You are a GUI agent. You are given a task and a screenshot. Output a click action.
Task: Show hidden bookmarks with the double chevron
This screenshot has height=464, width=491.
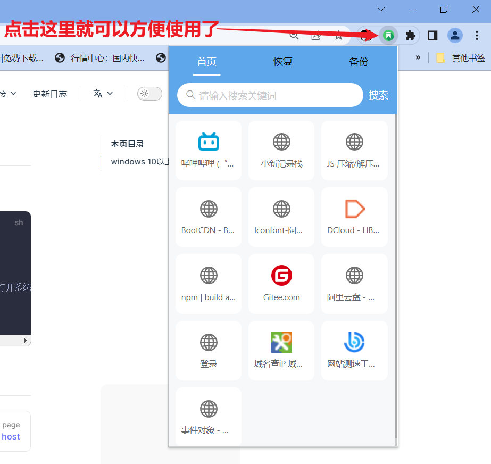[x=418, y=58]
